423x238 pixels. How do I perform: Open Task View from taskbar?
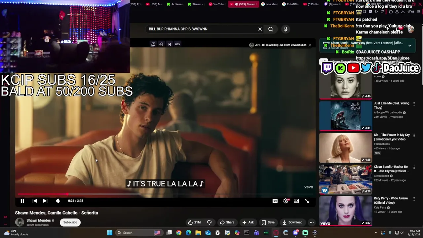tap(169, 233)
